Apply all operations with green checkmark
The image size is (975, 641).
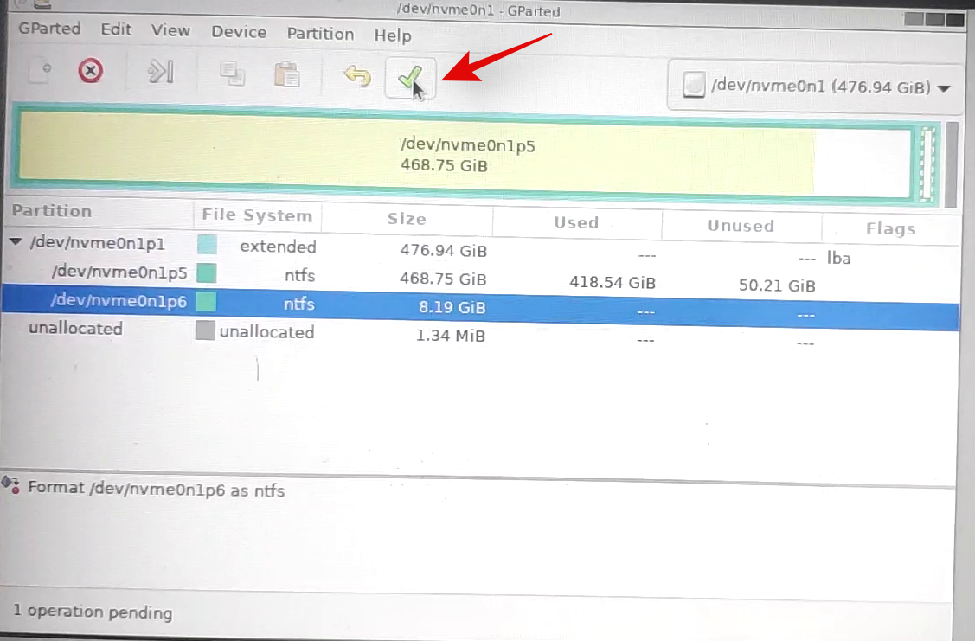coord(410,78)
